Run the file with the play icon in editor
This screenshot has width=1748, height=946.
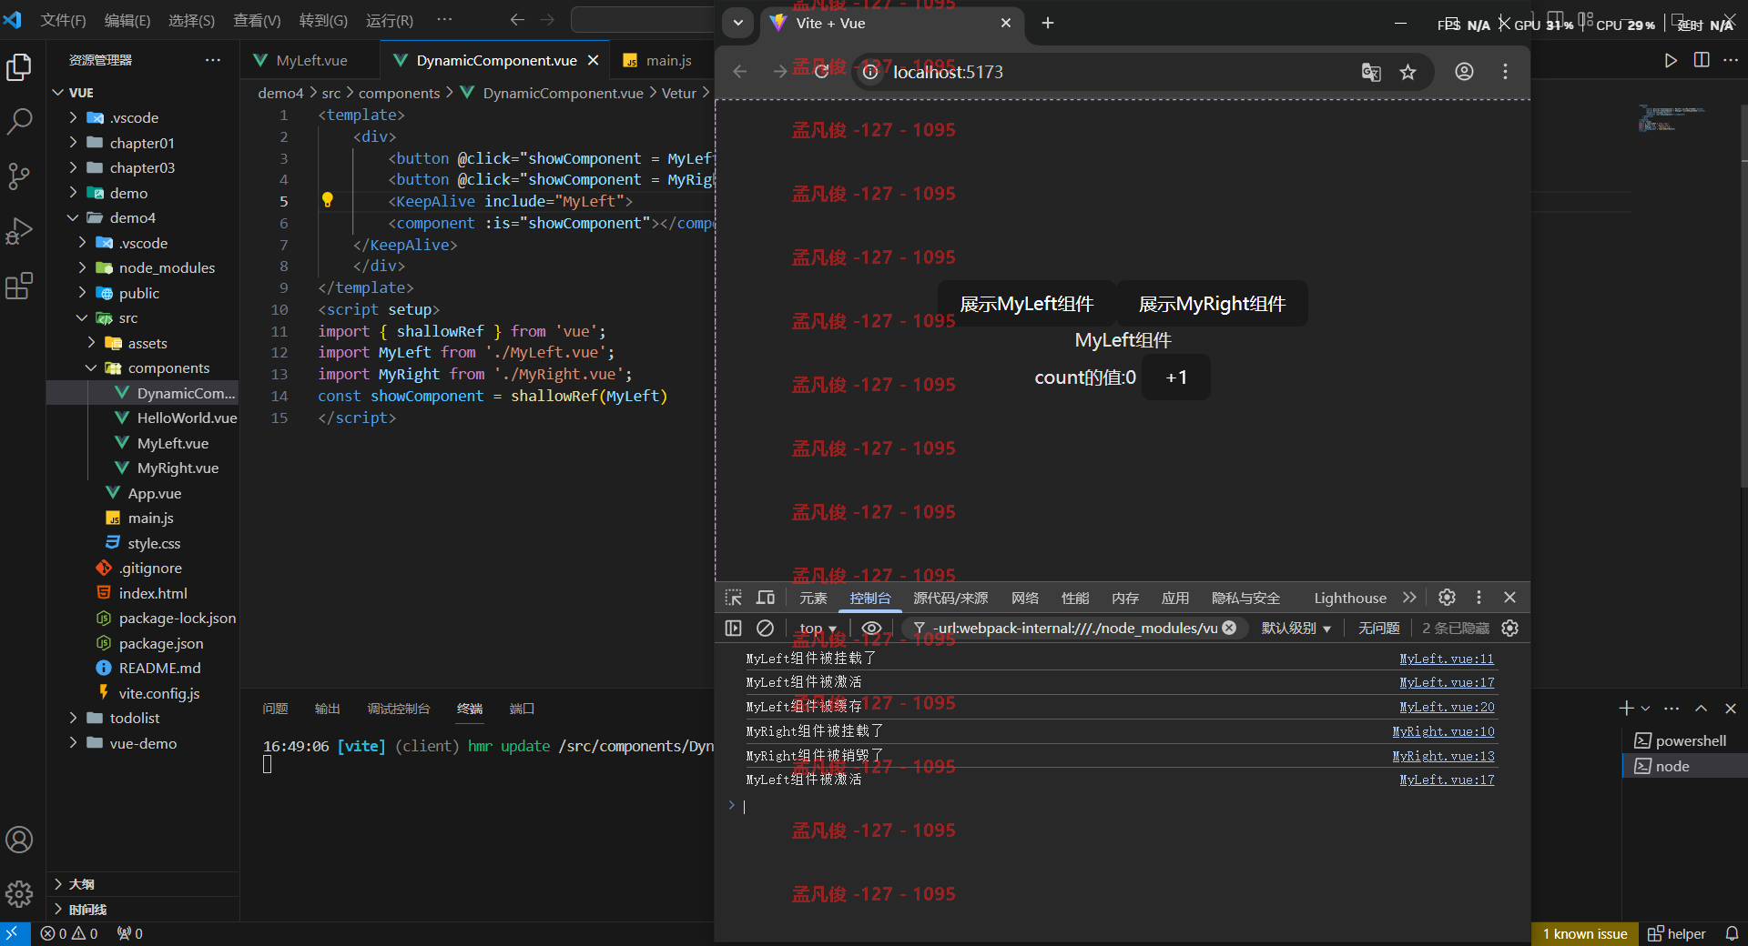1671,60
